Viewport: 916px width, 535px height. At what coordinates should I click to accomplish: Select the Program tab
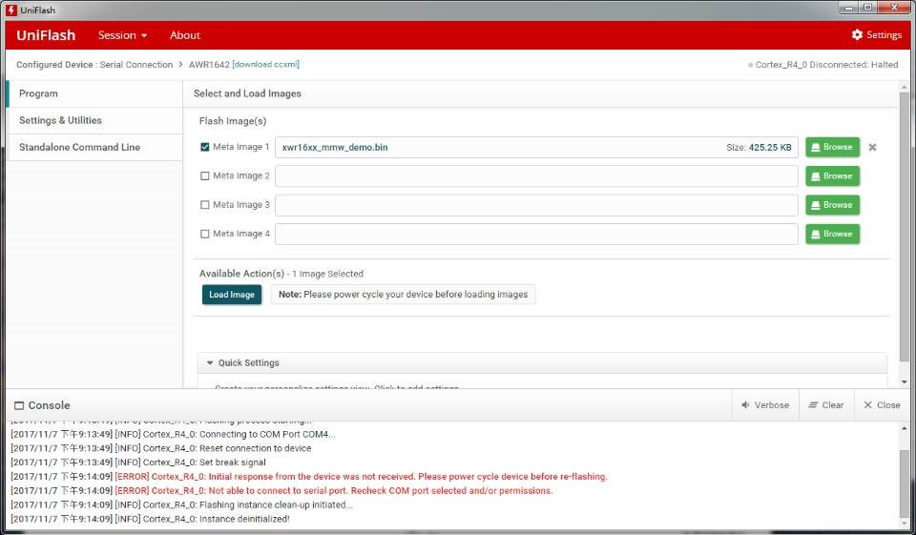click(x=94, y=93)
